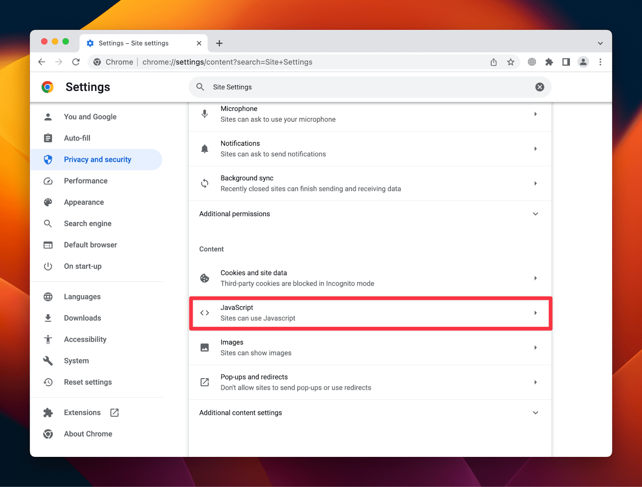The image size is (642, 487).
Task: Select the Settings – Site settings tab
Action: [144, 43]
